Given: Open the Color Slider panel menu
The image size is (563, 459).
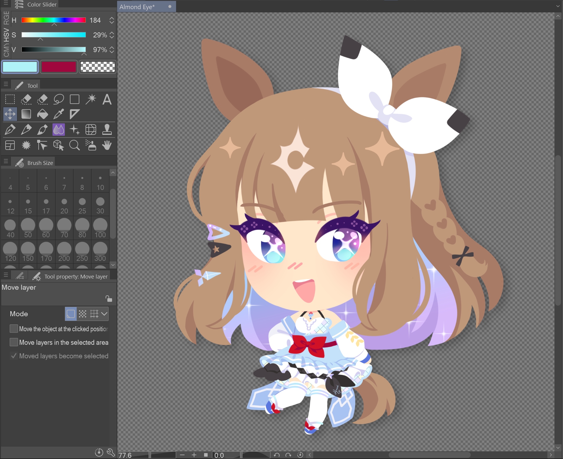Looking at the screenshot, I should tap(6, 3).
